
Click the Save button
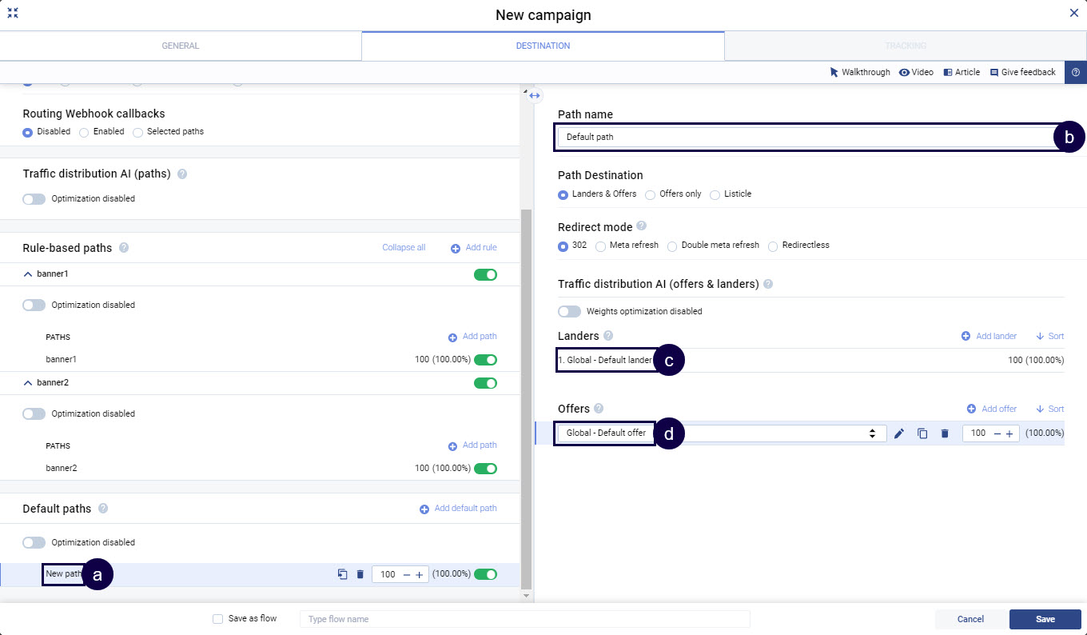pyautogui.click(x=1045, y=619)
